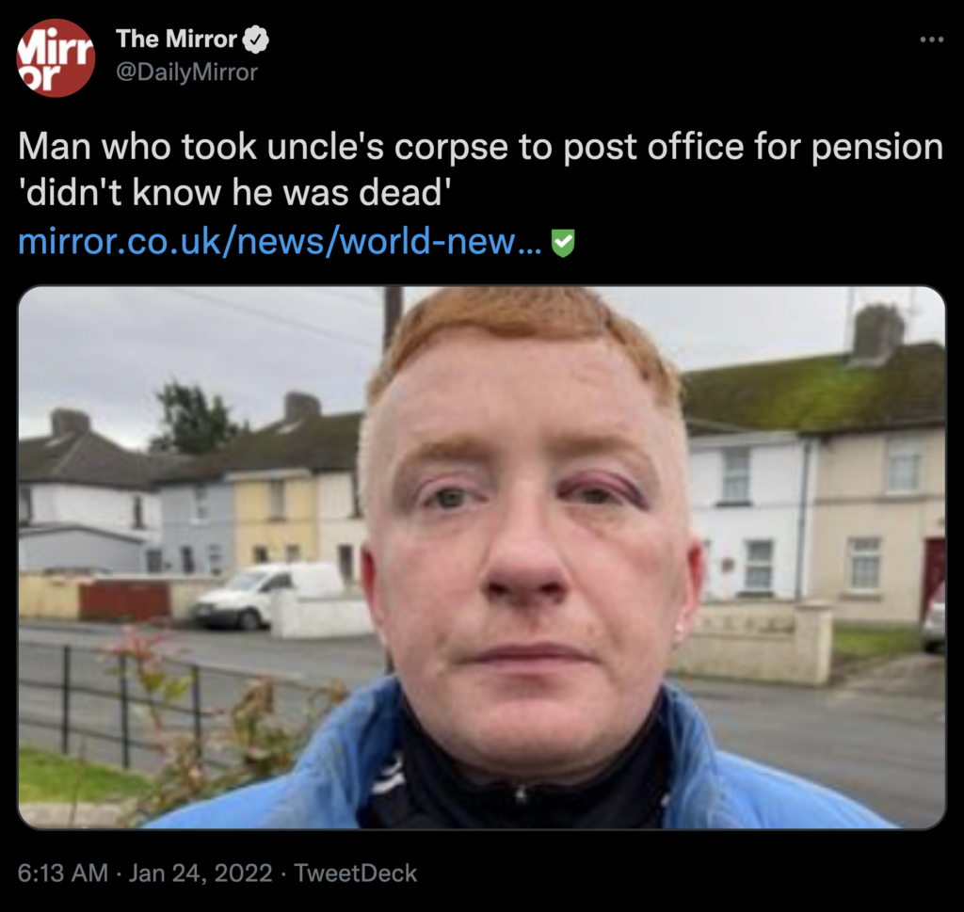The height and width of the screenshot is (912, 964).
Task: Click the 6:13 AM timestamp
Action: (63, 872)
